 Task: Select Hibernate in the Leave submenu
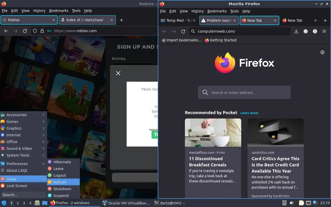click(63, 162)
